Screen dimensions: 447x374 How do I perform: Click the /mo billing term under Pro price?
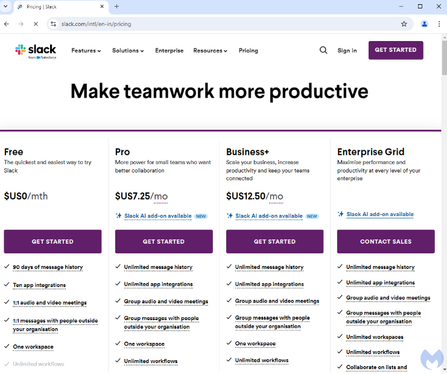point(161,196)
